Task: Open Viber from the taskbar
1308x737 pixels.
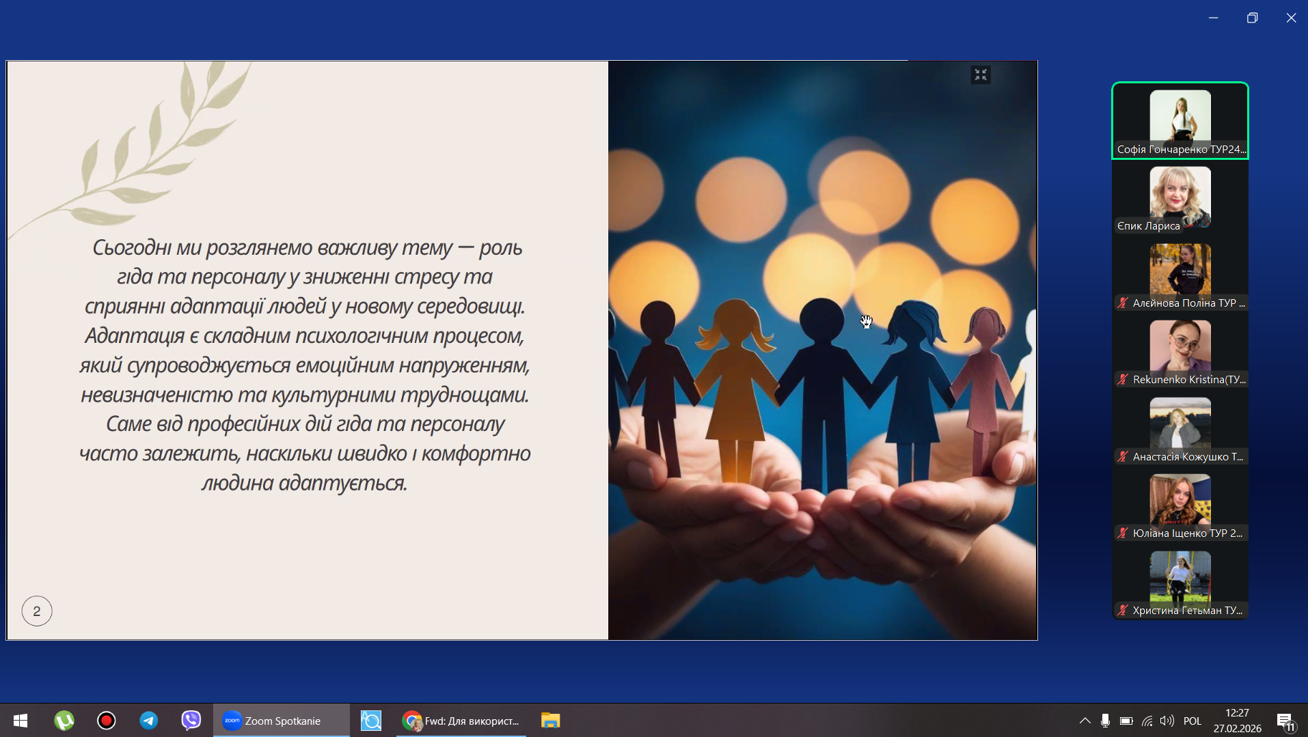Action: pyautogui.click(x=191, y=721)
